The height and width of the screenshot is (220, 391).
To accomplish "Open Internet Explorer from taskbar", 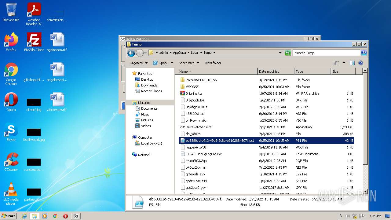I will pos(24,216).
